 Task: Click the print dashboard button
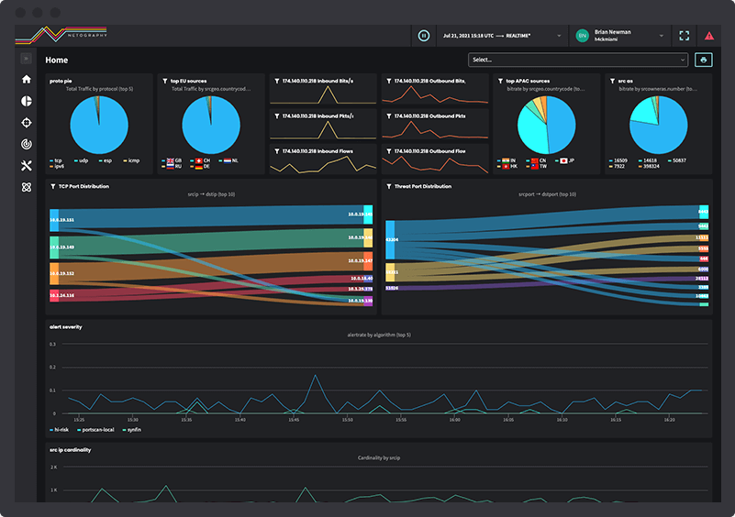tap(703, 60)
